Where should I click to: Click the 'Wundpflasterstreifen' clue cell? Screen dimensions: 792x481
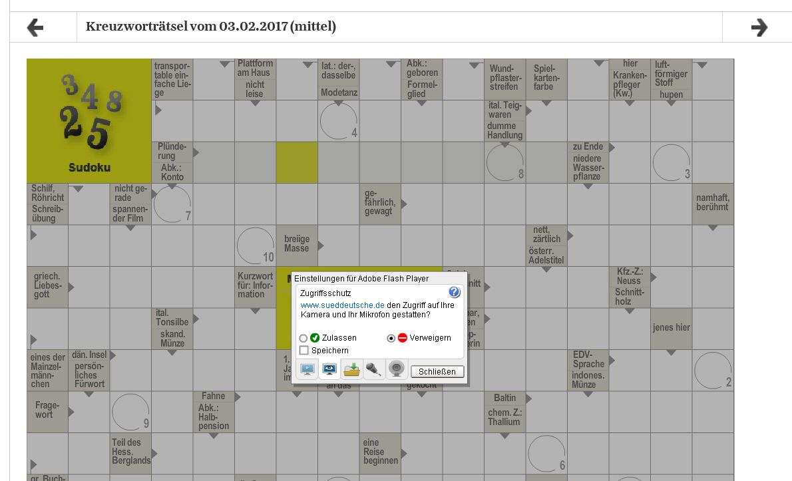(x=504, y=79)
